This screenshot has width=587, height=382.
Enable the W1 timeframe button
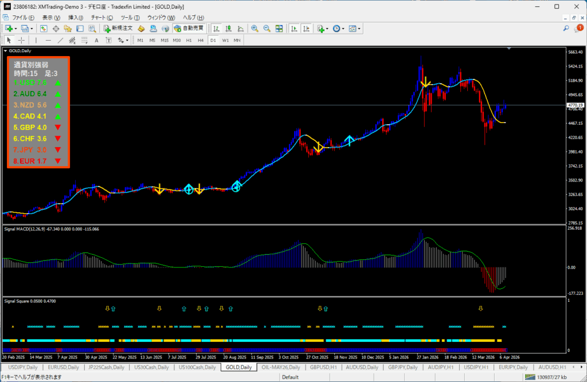click(x=225, y=40)
